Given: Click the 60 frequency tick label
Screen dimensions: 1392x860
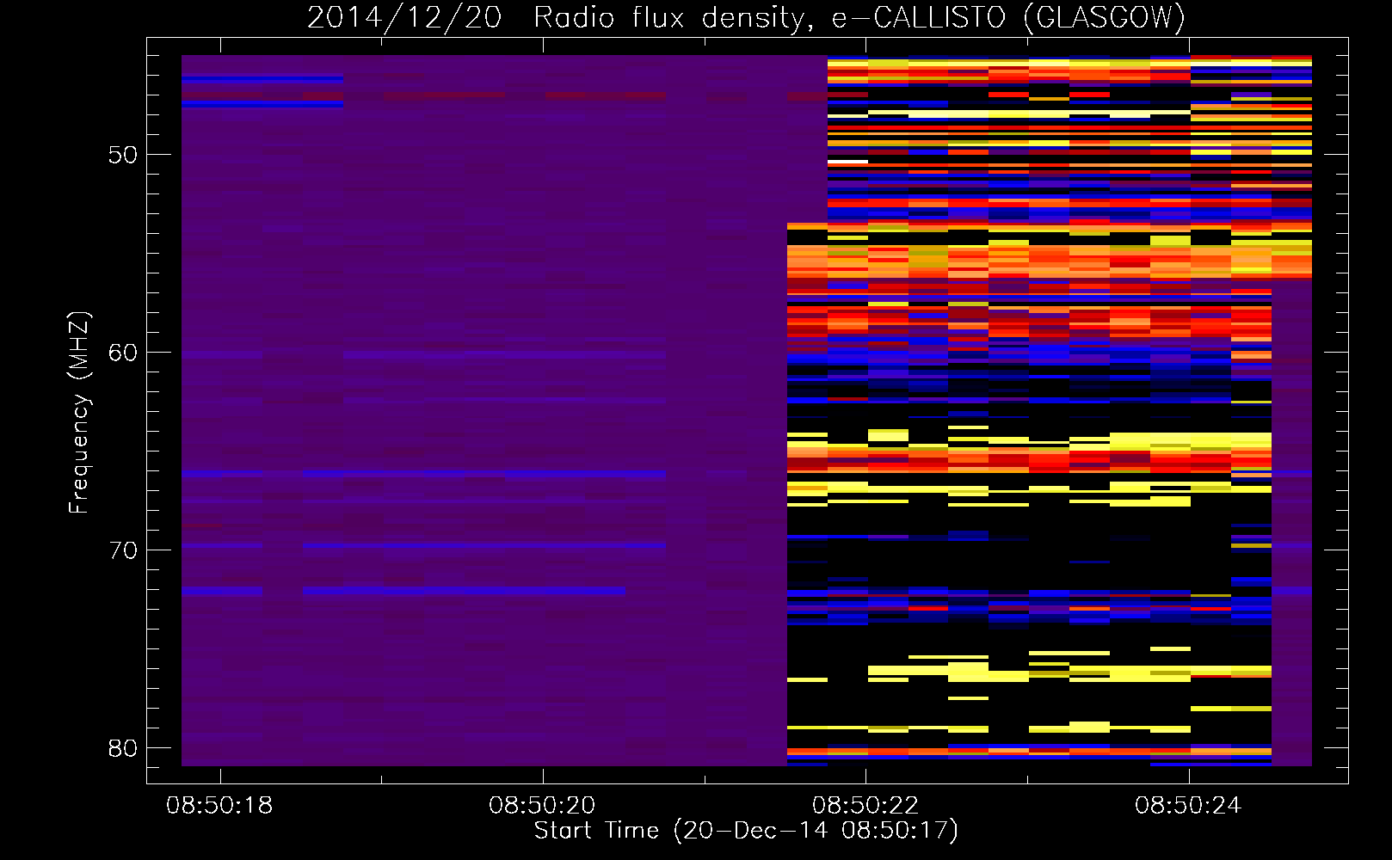Looking at the screenshot, I should (x=123, y=353).
